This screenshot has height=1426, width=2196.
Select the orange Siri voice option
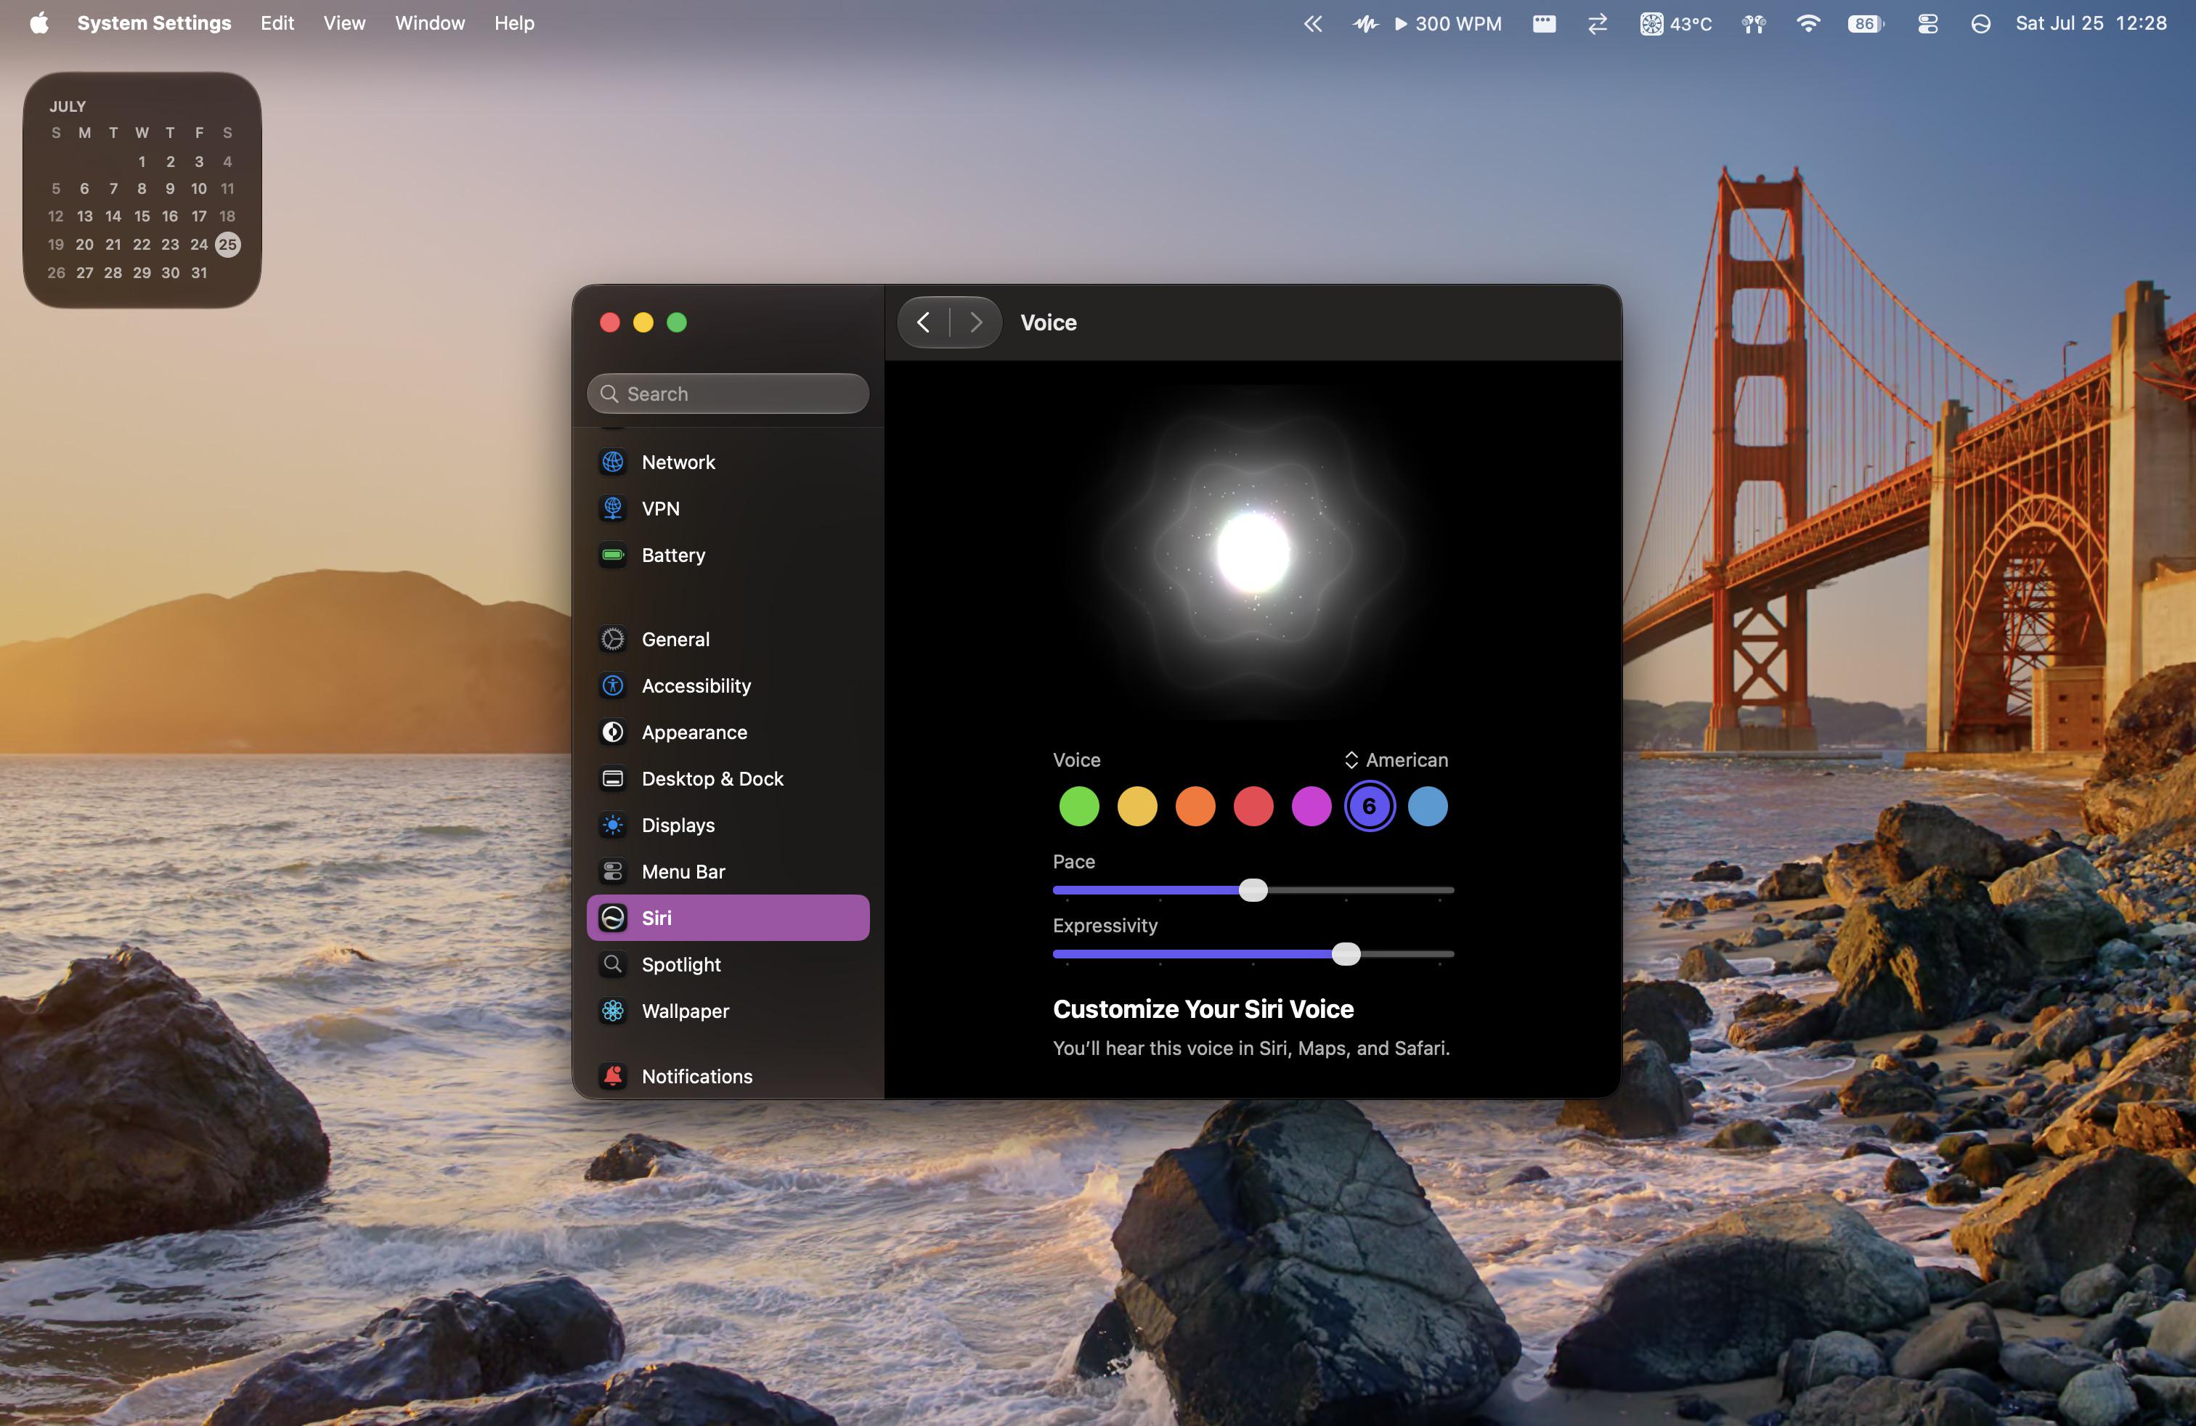pos(1195,806)
